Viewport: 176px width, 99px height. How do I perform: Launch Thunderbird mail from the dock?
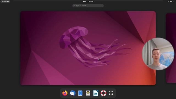(x=73, y=93)
